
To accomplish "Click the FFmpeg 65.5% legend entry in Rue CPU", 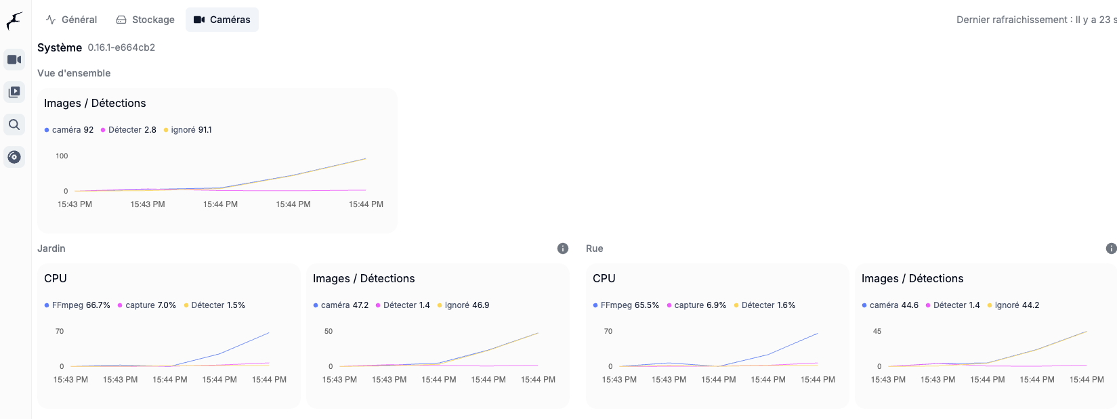I will tap(626, 305).
